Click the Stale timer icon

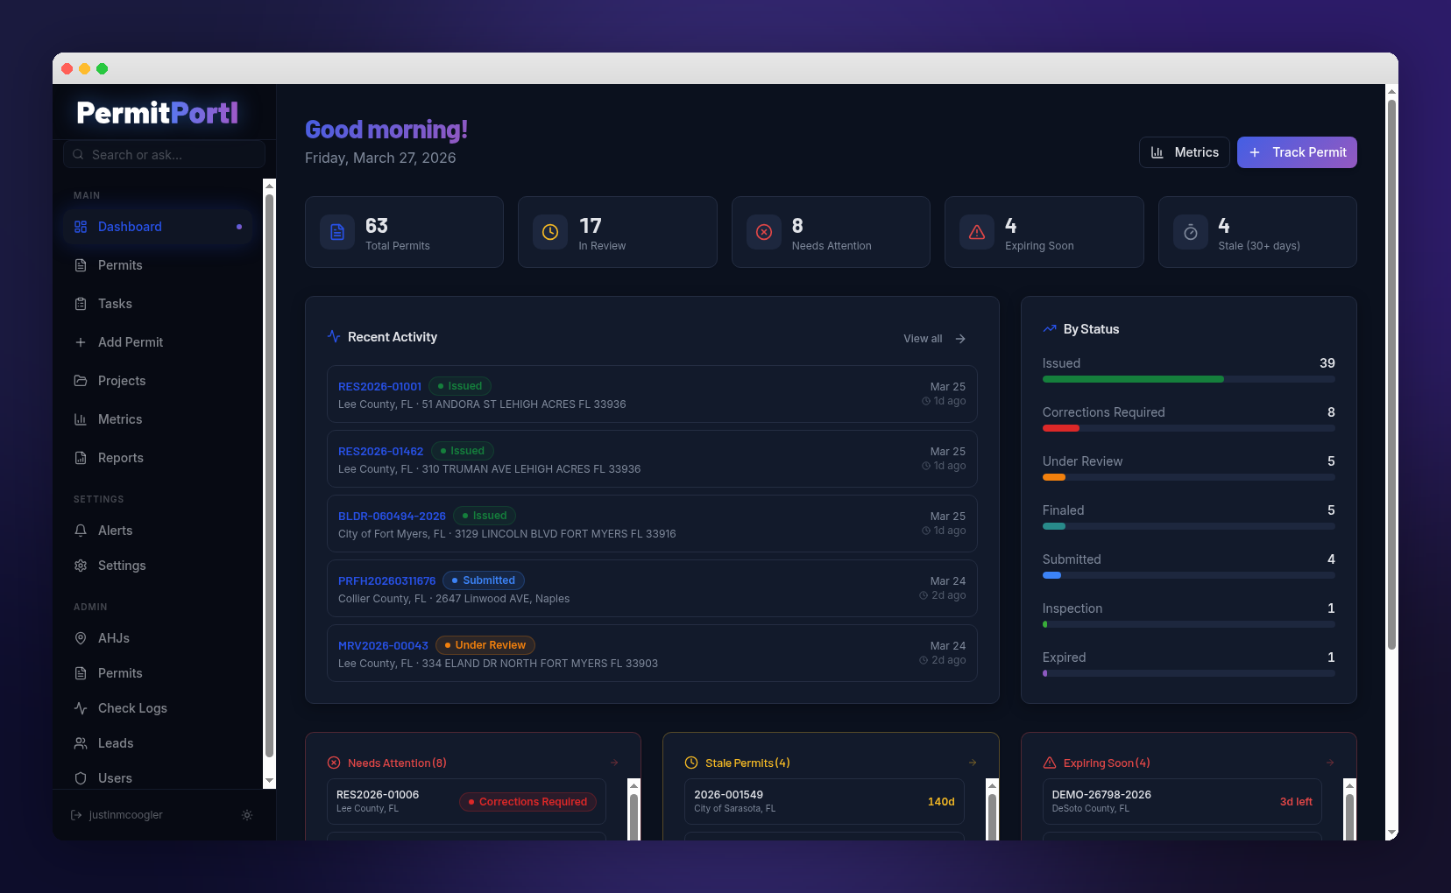click(1191, 232)
